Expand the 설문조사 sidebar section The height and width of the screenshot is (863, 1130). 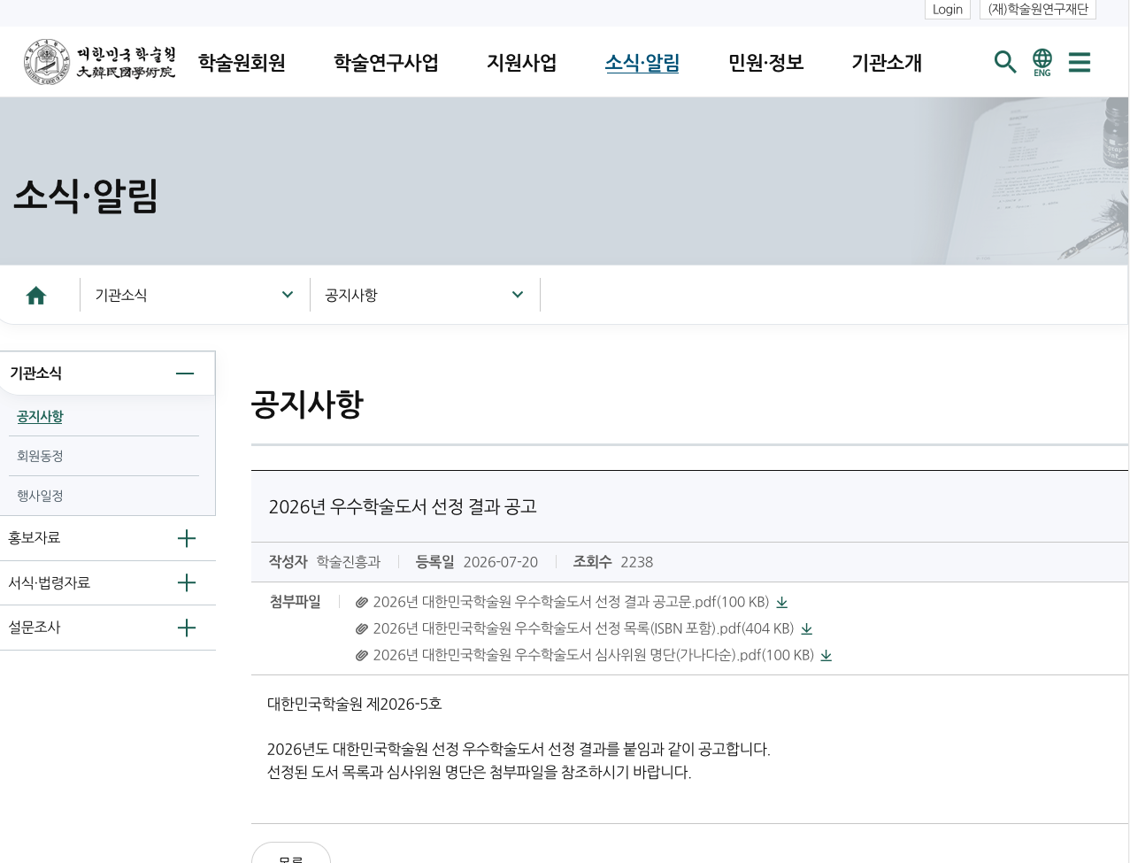click(x=187, y=628)
